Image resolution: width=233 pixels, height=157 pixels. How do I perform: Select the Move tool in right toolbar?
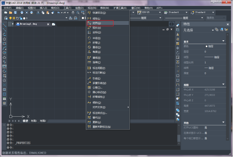tap(178, 48)
